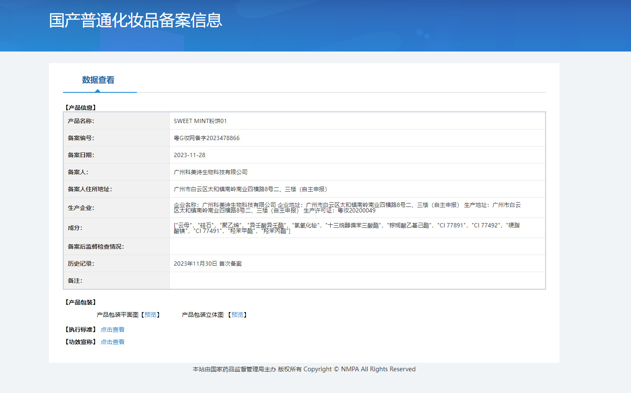
Task: Click the 历史记录 row label
Action: pos(81,264)
